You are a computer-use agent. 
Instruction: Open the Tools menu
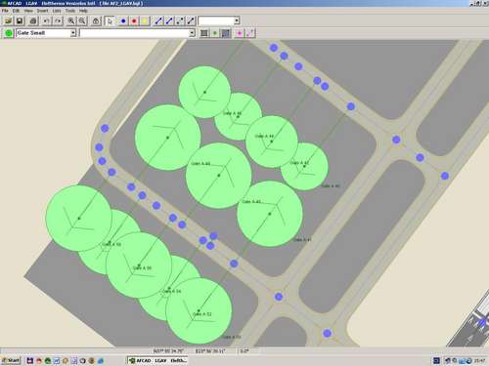70,11
